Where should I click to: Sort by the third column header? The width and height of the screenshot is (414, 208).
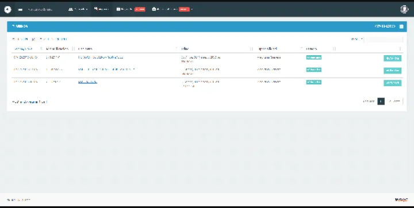tap(128, 49)
